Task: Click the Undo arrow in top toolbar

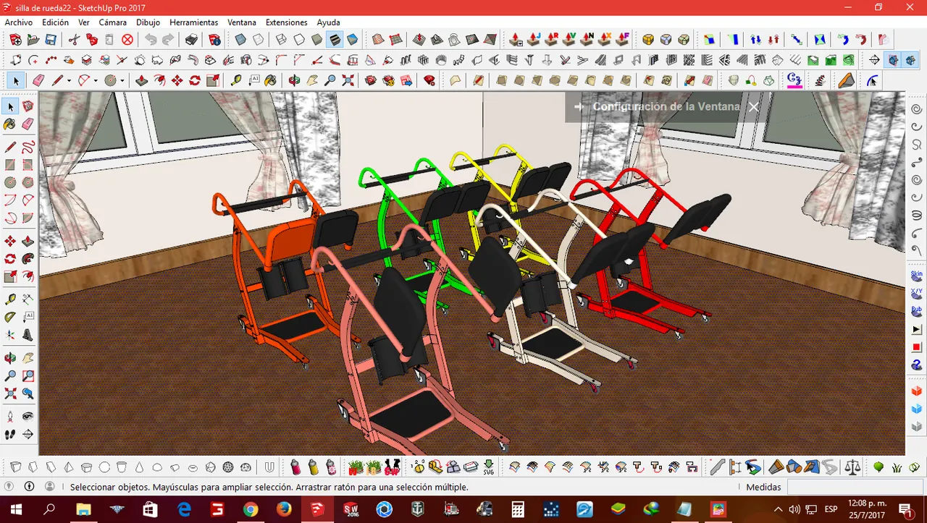Action: [151, 40]
